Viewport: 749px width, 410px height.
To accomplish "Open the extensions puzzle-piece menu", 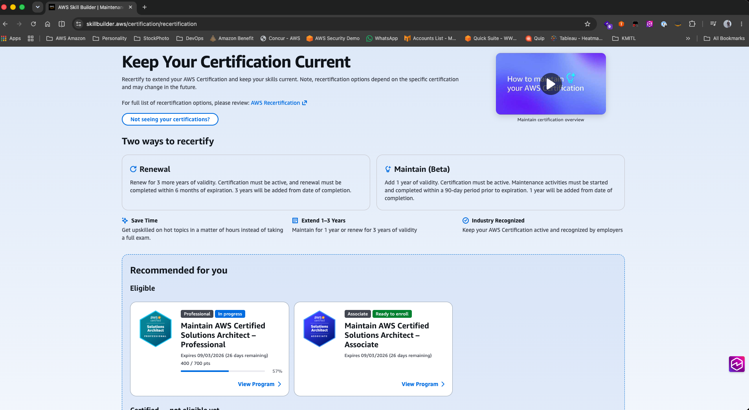I will click(692, 24).
